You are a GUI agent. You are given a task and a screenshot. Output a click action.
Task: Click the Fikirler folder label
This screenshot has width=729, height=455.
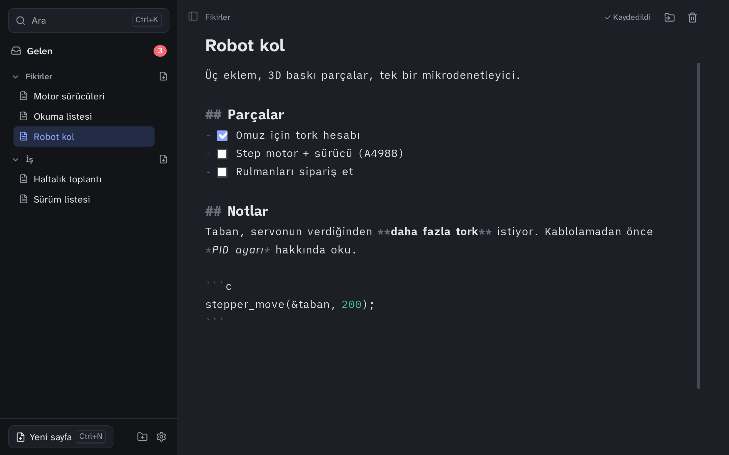pos(39,77)
